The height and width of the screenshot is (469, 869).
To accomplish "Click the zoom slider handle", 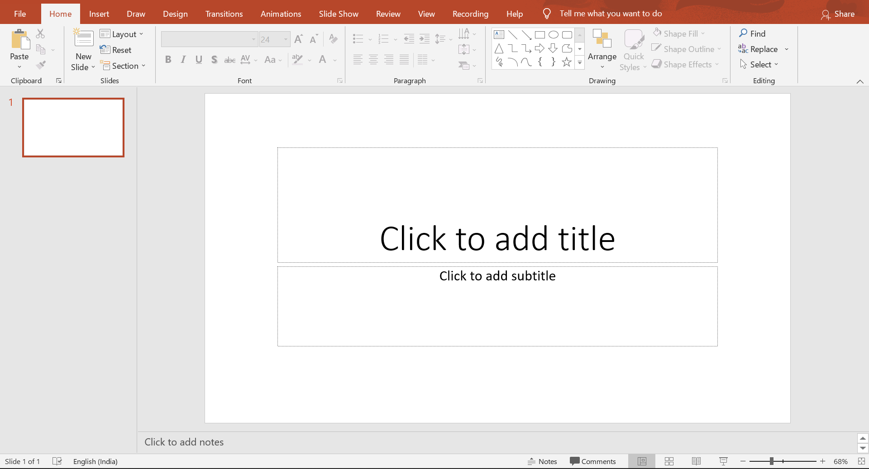I will [x=771, y=461].
